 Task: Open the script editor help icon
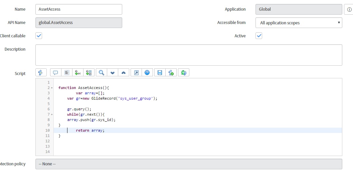click(147, 73)
